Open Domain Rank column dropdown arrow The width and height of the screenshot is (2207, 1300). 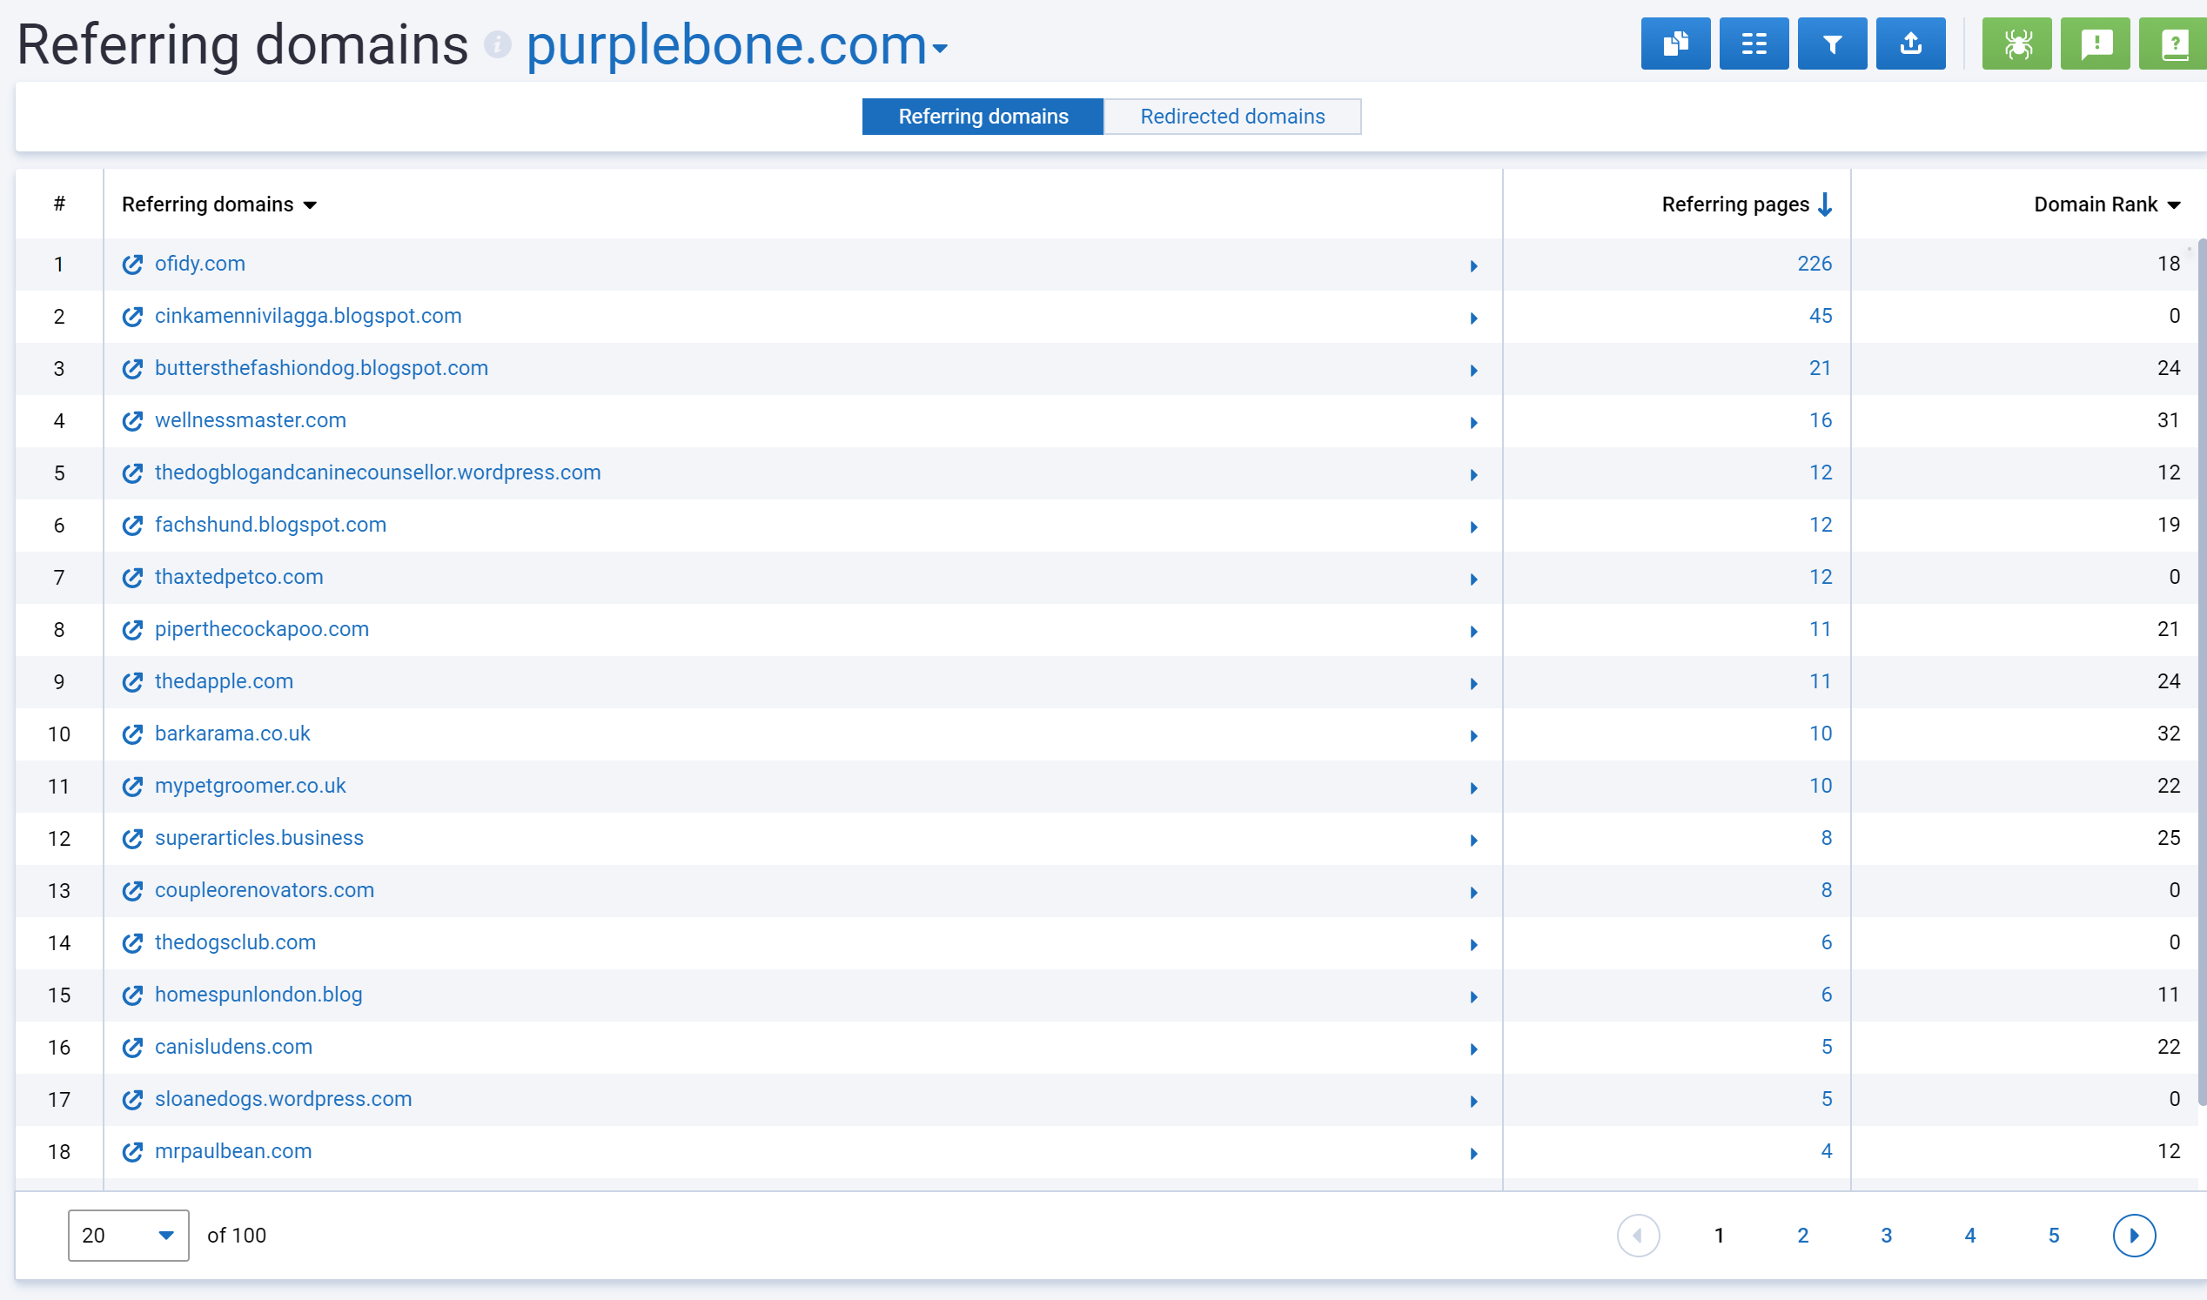click(x=2174, y=205)
